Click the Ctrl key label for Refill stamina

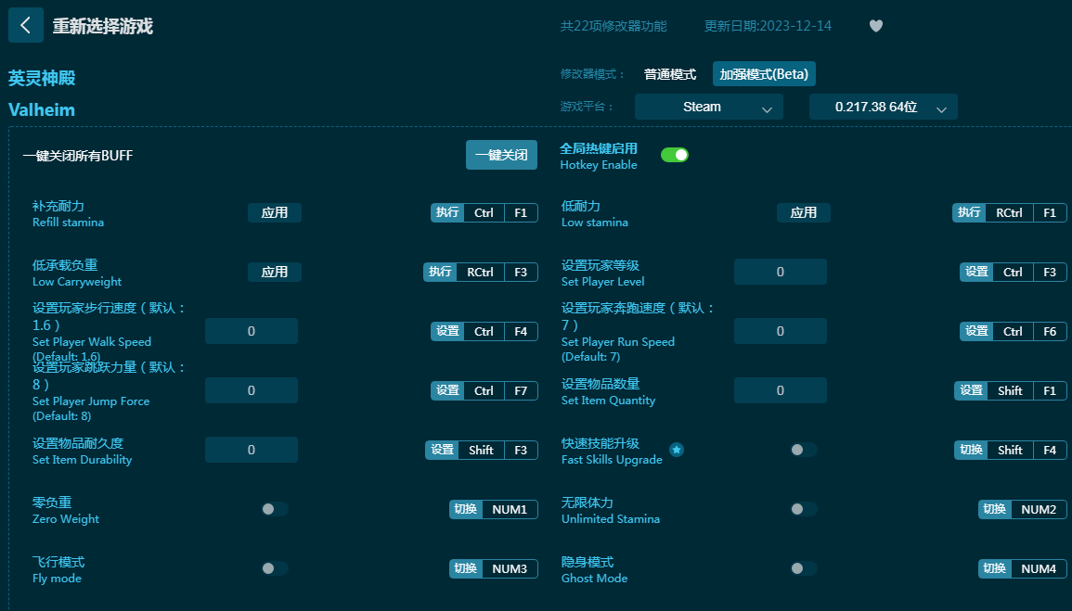pyautogui.click(x=484, y=212)
